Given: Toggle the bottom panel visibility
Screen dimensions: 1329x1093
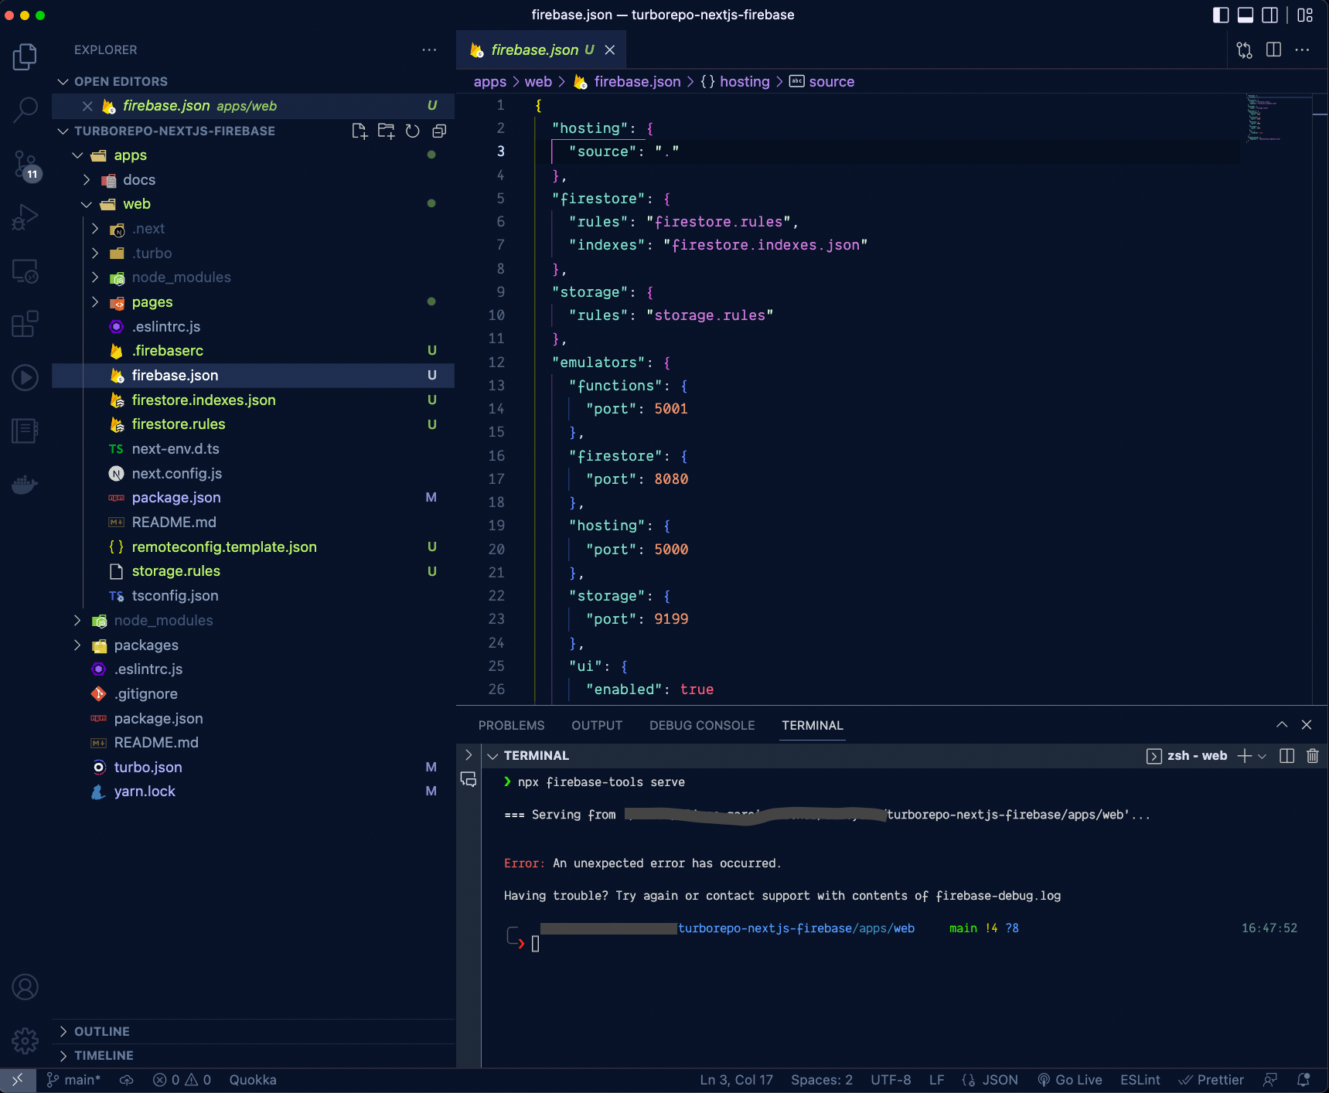Looking at the screenshot, I should click(x=1246, y=15).
